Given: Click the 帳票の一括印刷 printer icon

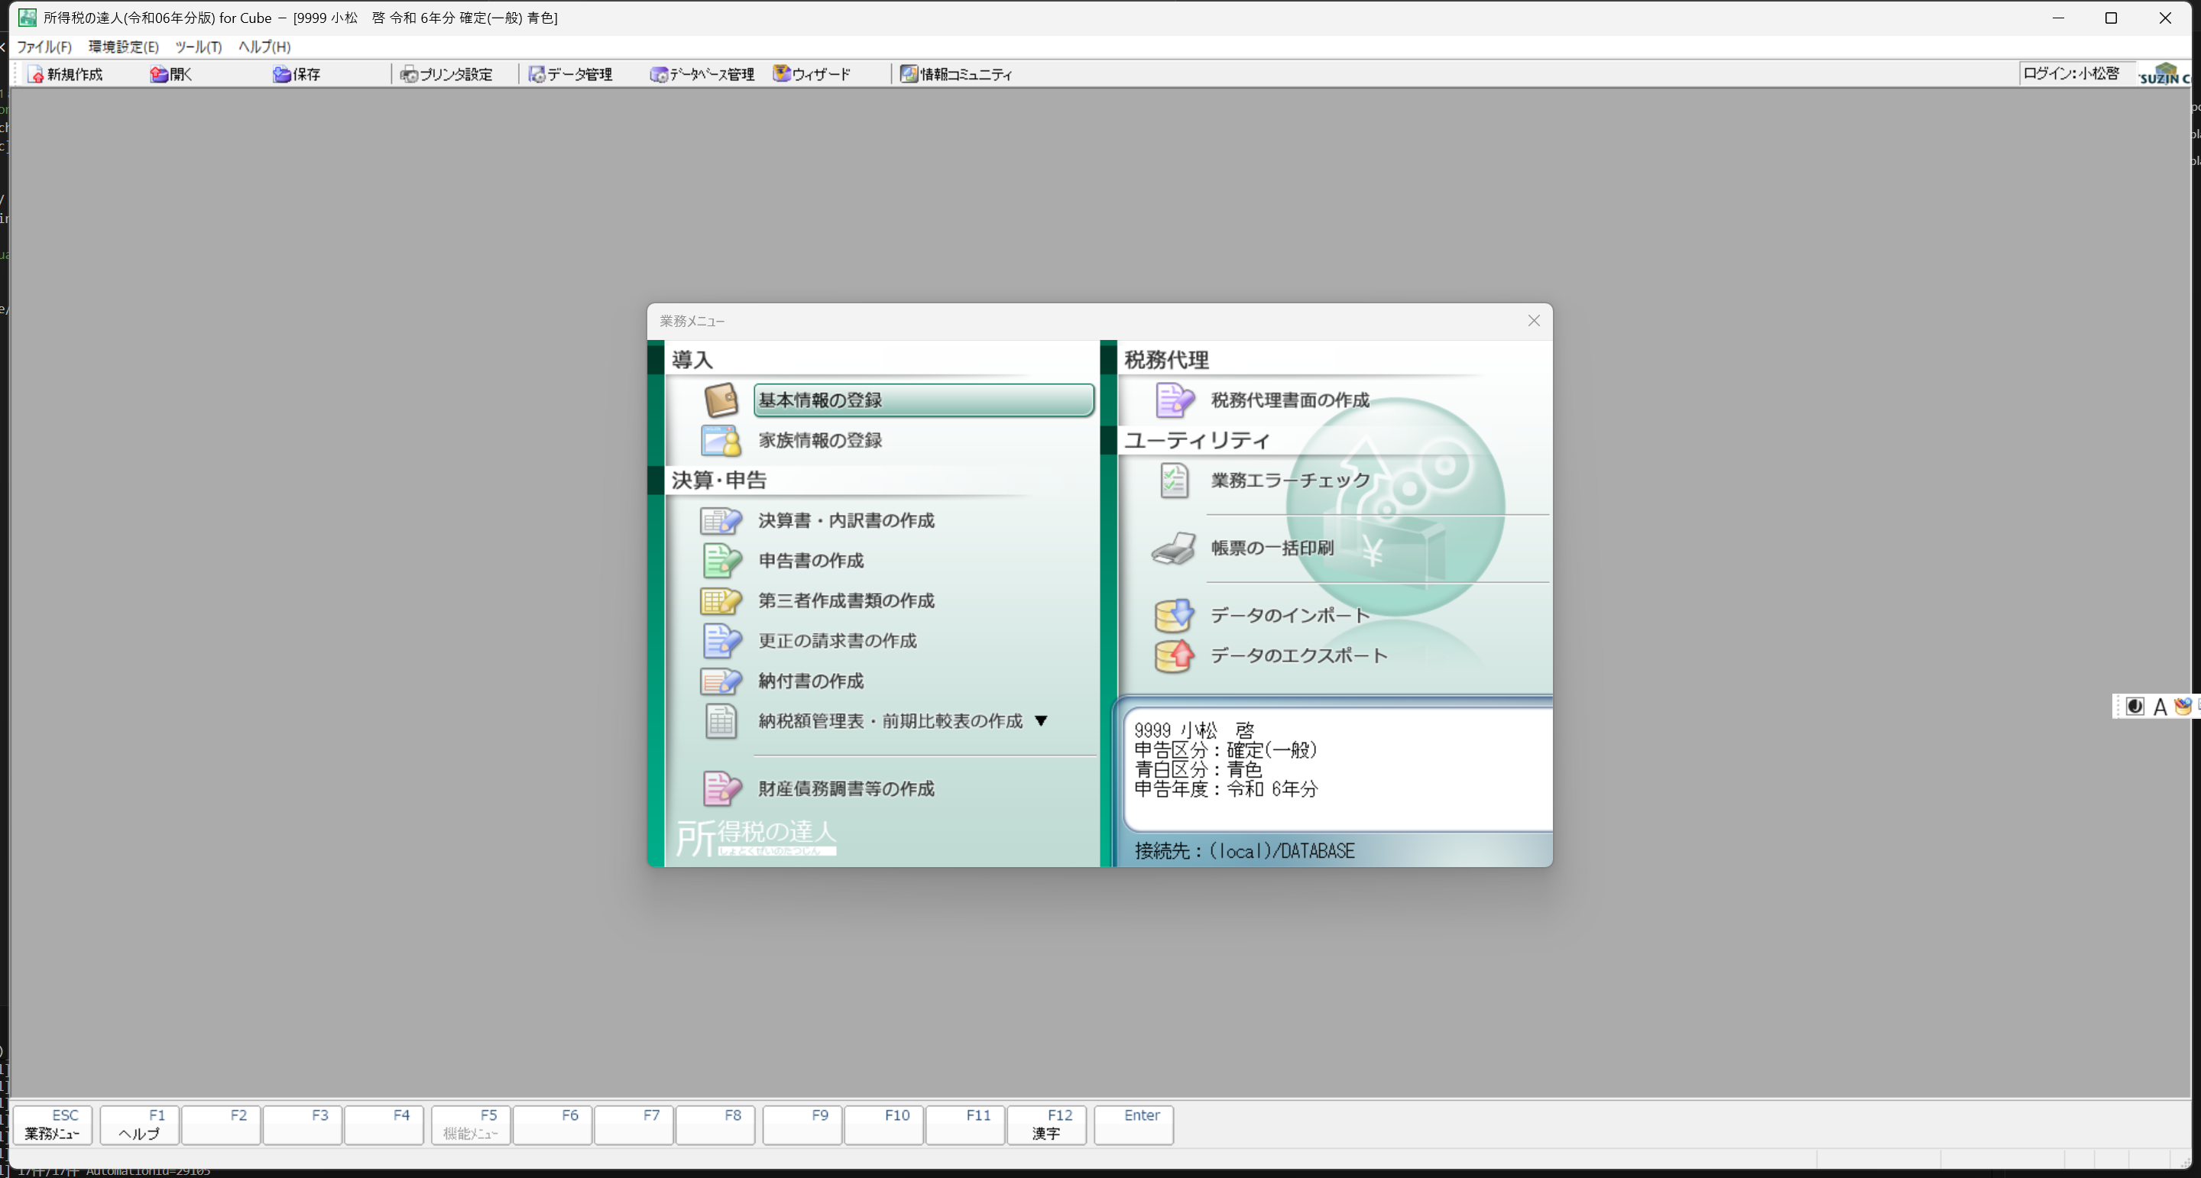Looking at the screenshot, I should [x=1173, y=549].
